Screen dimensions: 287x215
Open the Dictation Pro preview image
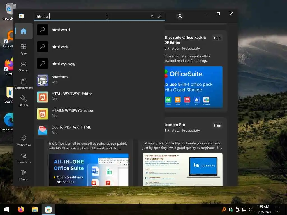(183, 170)
